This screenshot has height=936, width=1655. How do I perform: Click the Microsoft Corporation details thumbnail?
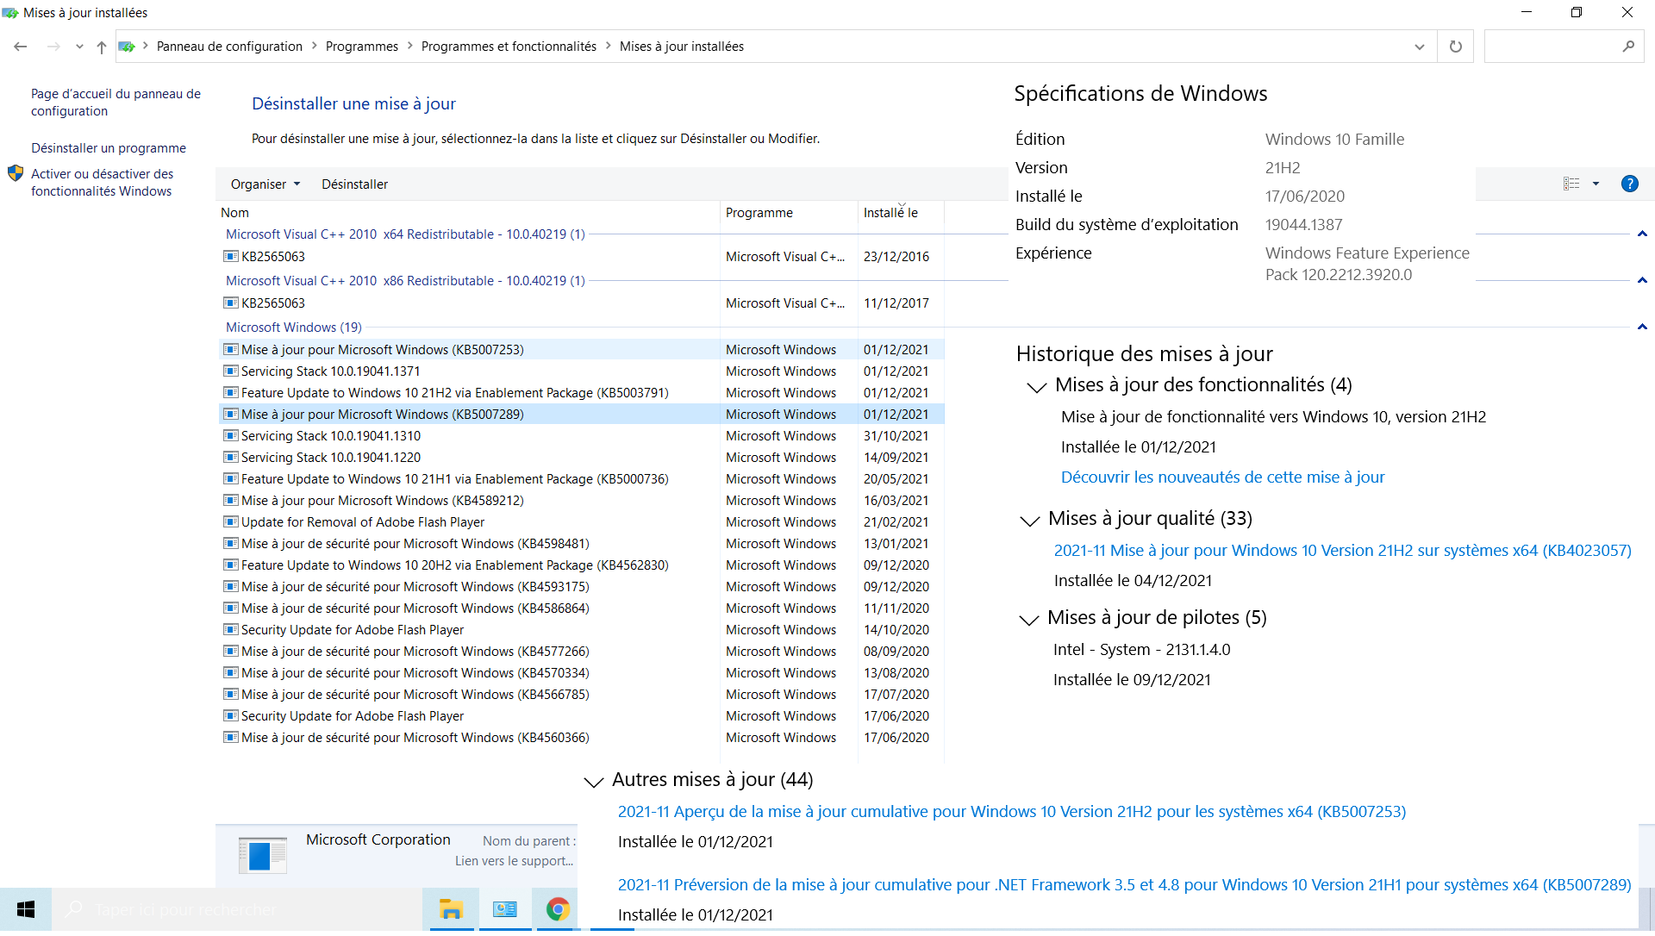pos(262,856)
